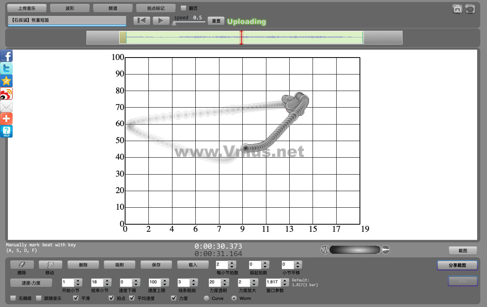Change 线条粗细 using its stepper arrows
The height and width of the screenshot is (307, 487).
[193, 282]
